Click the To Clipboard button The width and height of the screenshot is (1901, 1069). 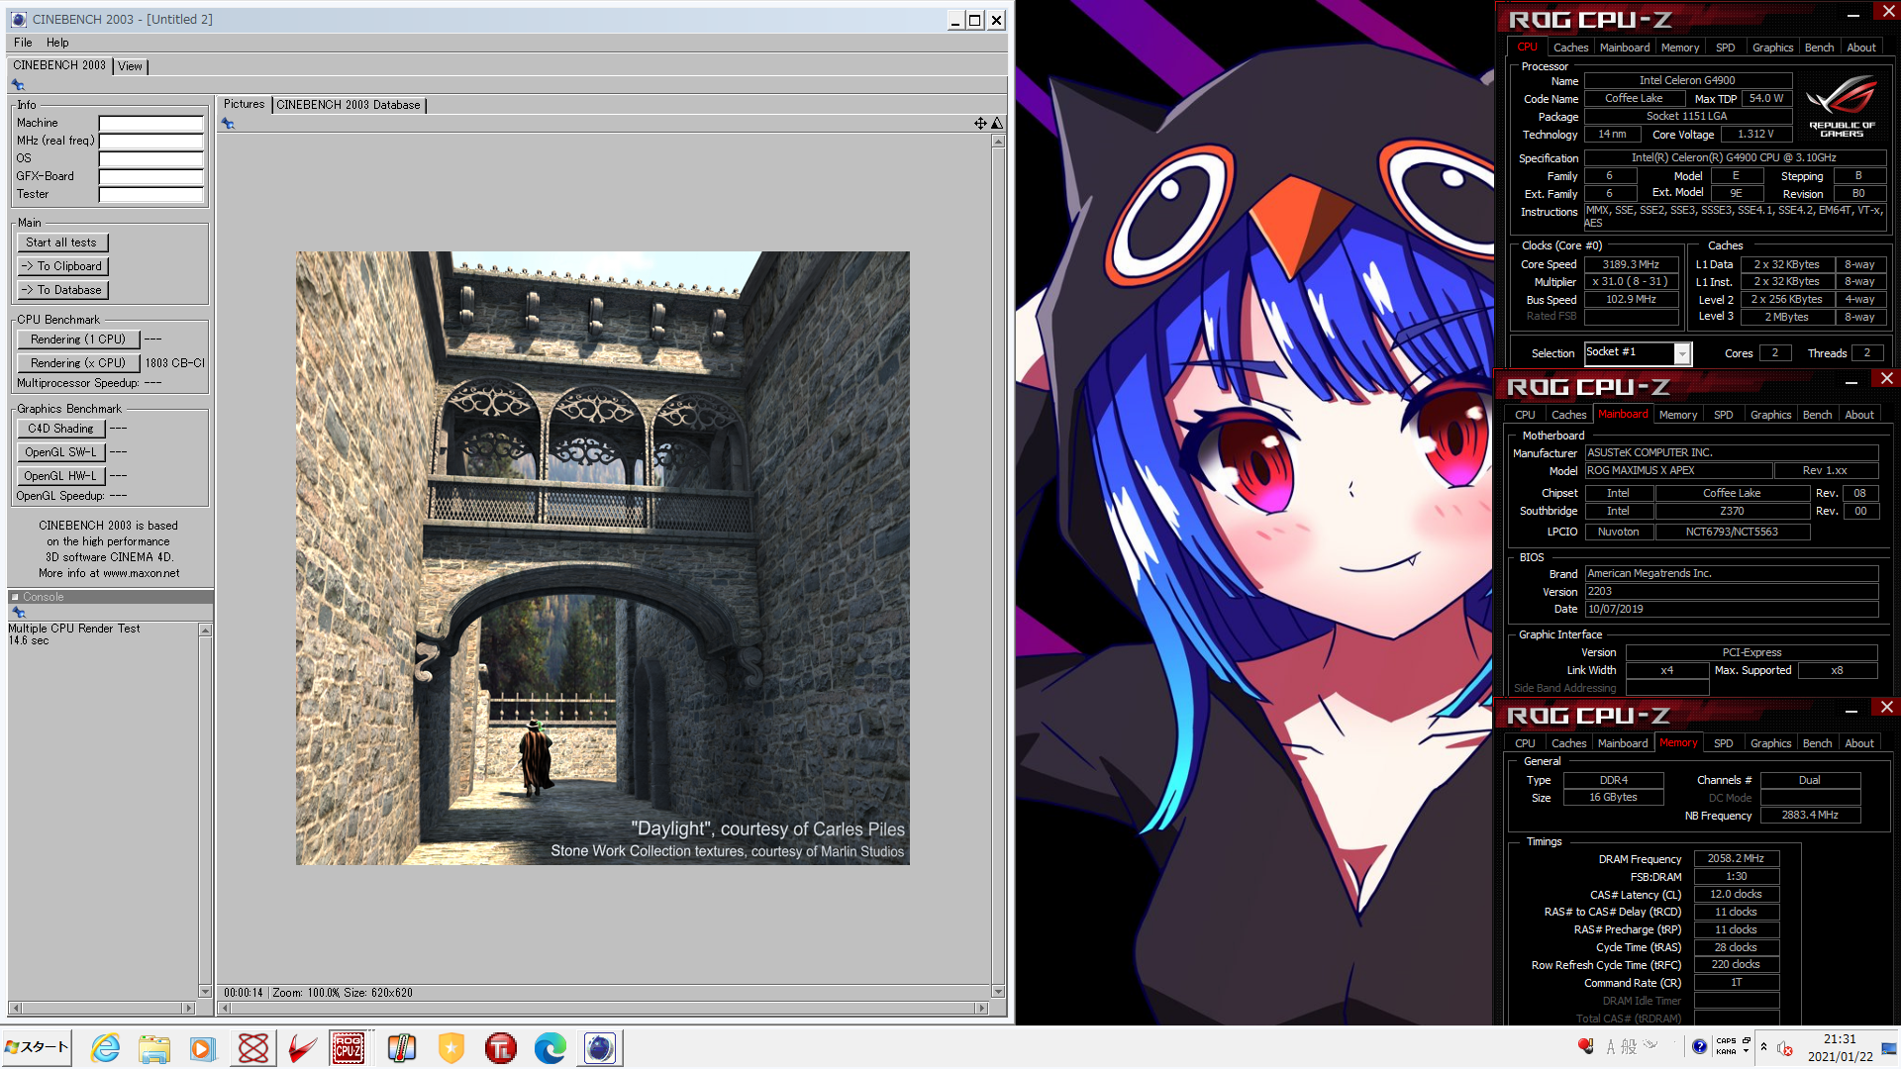point(61,266)
